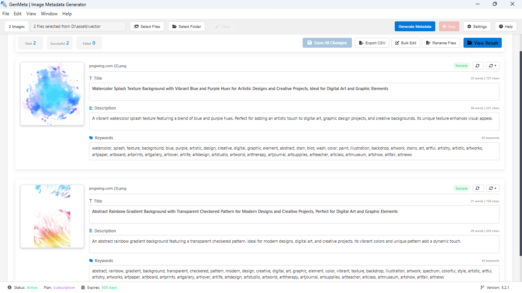Click regenerate icon for pngwing.com (2).png
The image size is (522, 293).
click(478, 66)
